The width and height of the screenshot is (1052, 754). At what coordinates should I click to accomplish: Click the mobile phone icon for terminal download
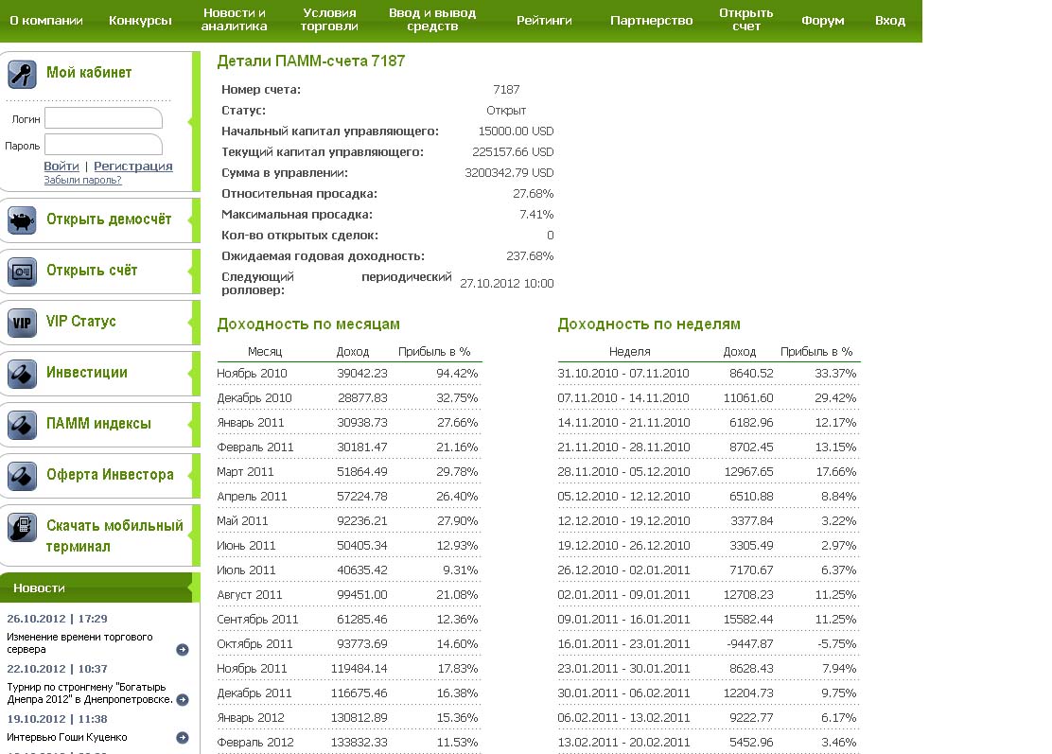click(22, 527)
